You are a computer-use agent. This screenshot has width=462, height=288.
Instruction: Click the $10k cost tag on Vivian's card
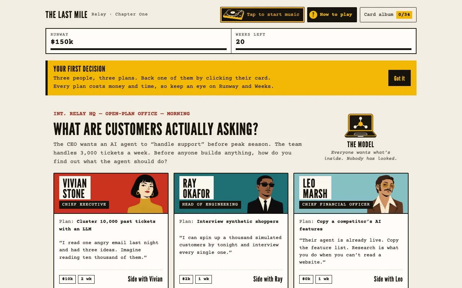coord(67,279)
